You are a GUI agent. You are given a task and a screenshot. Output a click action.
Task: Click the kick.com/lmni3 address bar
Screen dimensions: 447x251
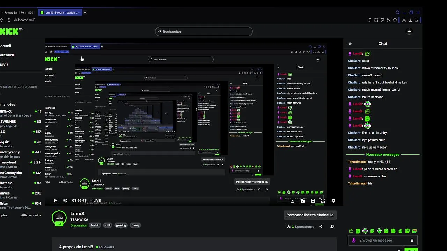pyautogui.click(x=24, y=20)
